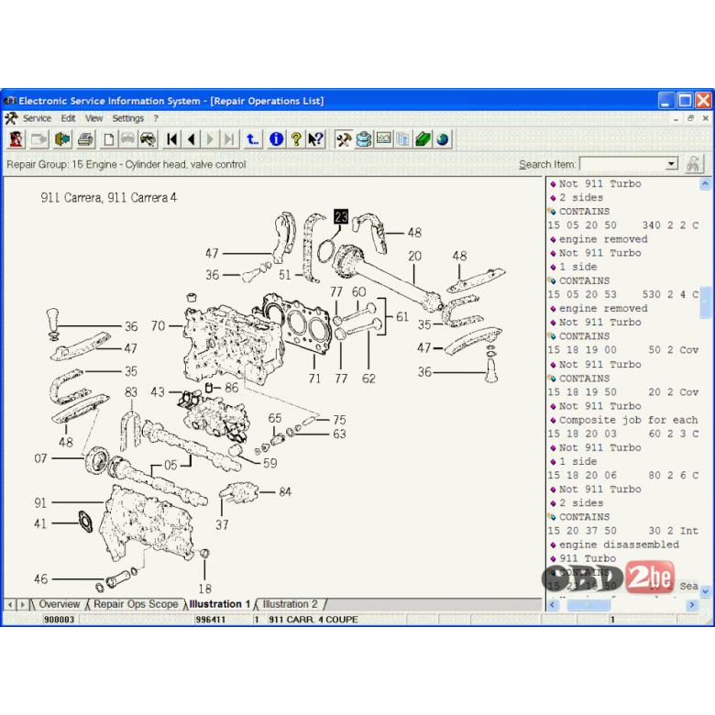Click the operation row 15 05 20 50
The height and width of the screenshot is (715, 715).
tap(623, 225)
